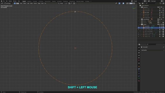Select wireframe viewport shading

click(129, 3)
